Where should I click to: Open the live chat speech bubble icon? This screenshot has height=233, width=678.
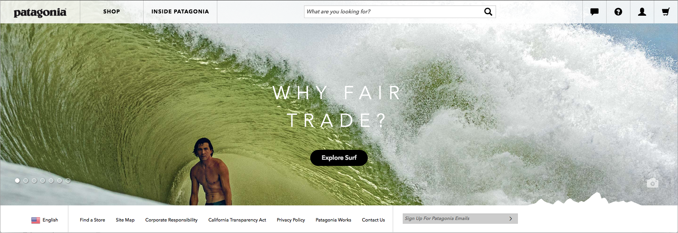(x=594, y=12)
